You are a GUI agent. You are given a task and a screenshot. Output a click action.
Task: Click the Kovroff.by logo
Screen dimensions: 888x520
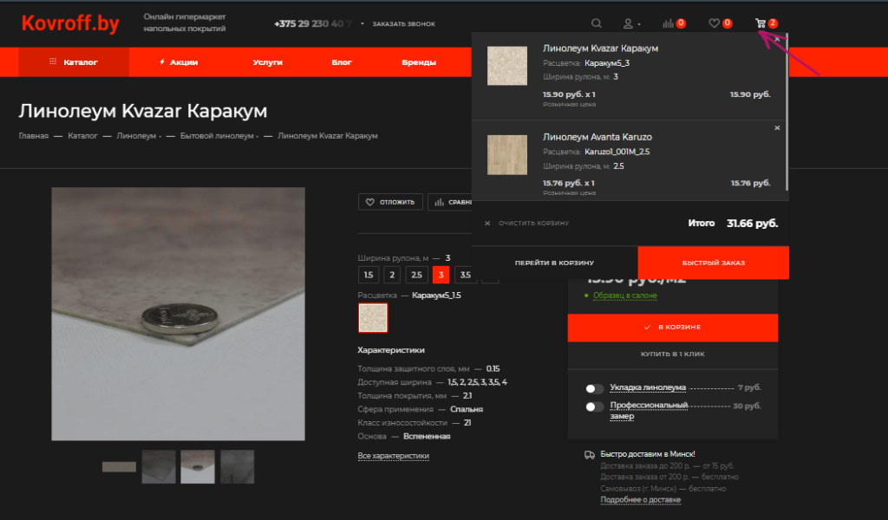click(70, 24)
